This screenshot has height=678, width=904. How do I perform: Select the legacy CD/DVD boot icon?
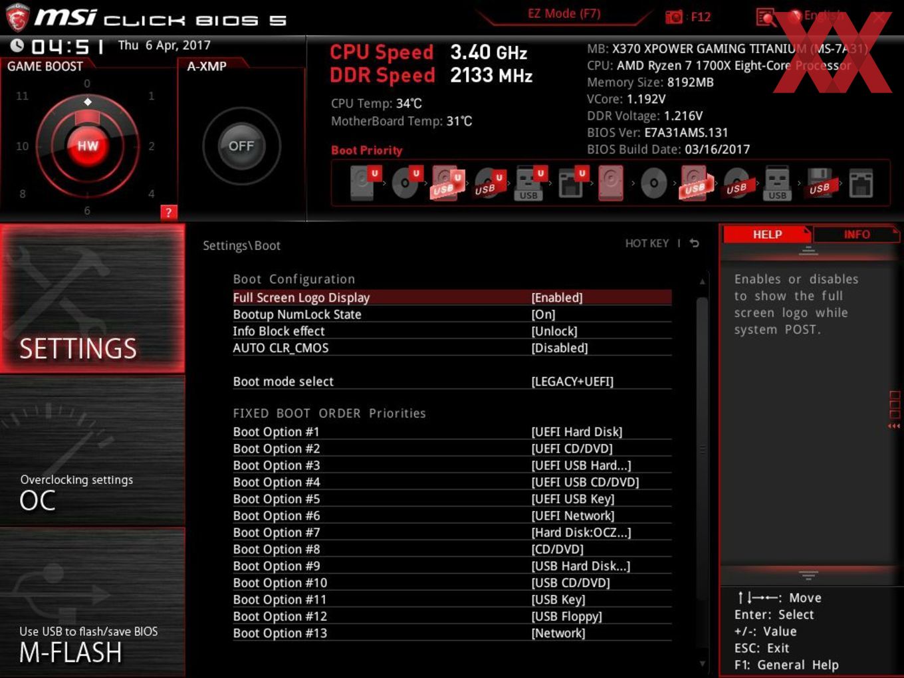pyautogui.click(x=654, y=183)
